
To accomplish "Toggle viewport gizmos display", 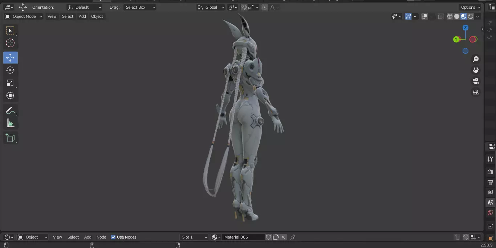I will (408, 16).
